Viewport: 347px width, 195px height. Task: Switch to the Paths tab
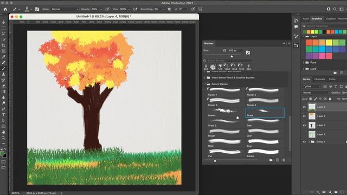tap(332, 79)
